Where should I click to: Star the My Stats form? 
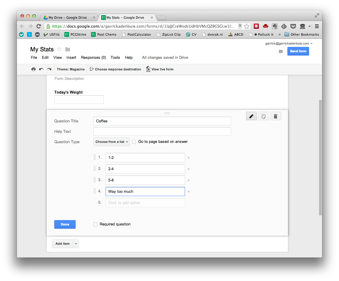(x=59, y=49)
